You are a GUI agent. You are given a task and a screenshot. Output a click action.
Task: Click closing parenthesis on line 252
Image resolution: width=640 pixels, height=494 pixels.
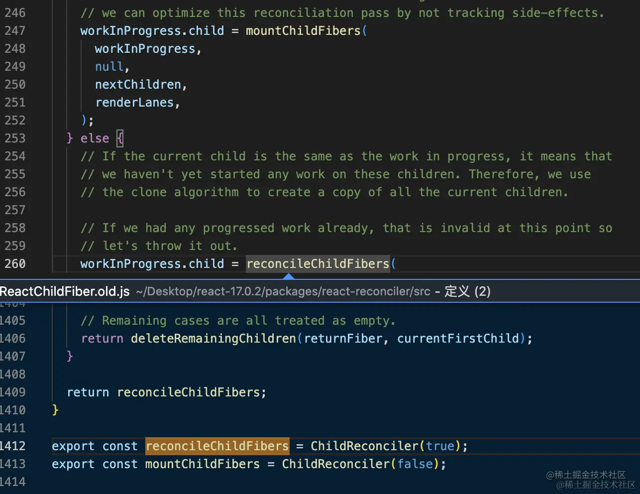(x=84, y=121)
